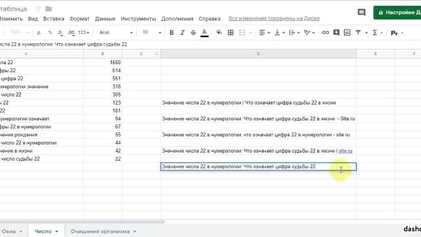Image resolution: width=421 pixels, height=237 pixels.
Task: Open the site.ru hyperlink in column D
Action: click(x=345, y=151)
